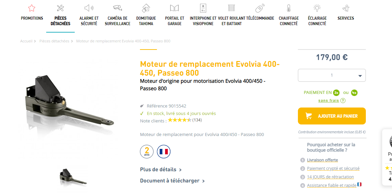Select the Caméra de Surveillance camera icon
Image resolution: width=392 pixels, height=194 pixels.
click(x=117, y=8)
